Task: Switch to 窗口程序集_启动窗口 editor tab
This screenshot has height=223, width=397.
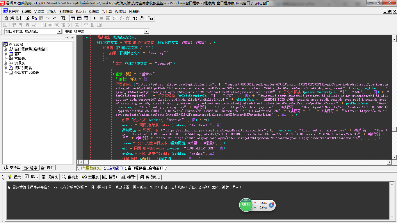Action: point(145,168)
